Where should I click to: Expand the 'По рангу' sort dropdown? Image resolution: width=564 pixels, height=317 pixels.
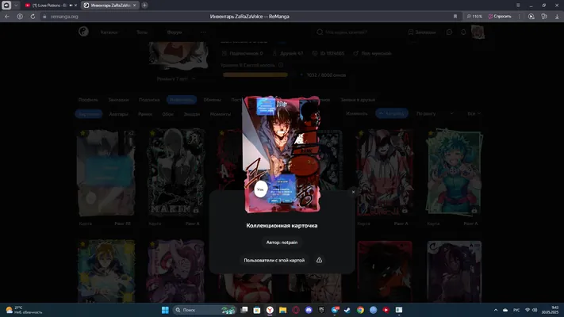point(435,113)
